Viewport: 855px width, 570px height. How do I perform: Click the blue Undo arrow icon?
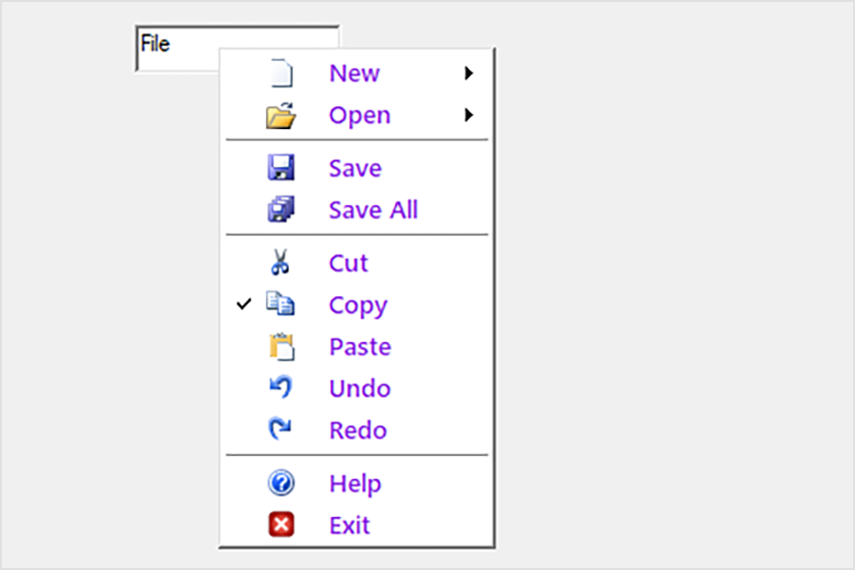coord(280,388)
